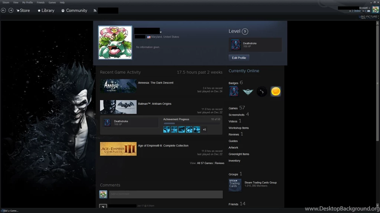Viewport: 380px width, 213px height.
Task: Click the commenter avatar beside comment box
Action: tap(103, 194)
